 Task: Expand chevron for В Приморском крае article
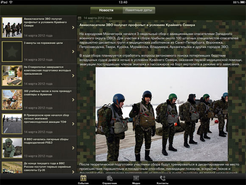[73, 124]
